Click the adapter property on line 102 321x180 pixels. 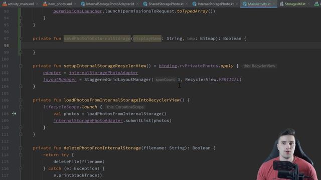click(x=52, y=72)
